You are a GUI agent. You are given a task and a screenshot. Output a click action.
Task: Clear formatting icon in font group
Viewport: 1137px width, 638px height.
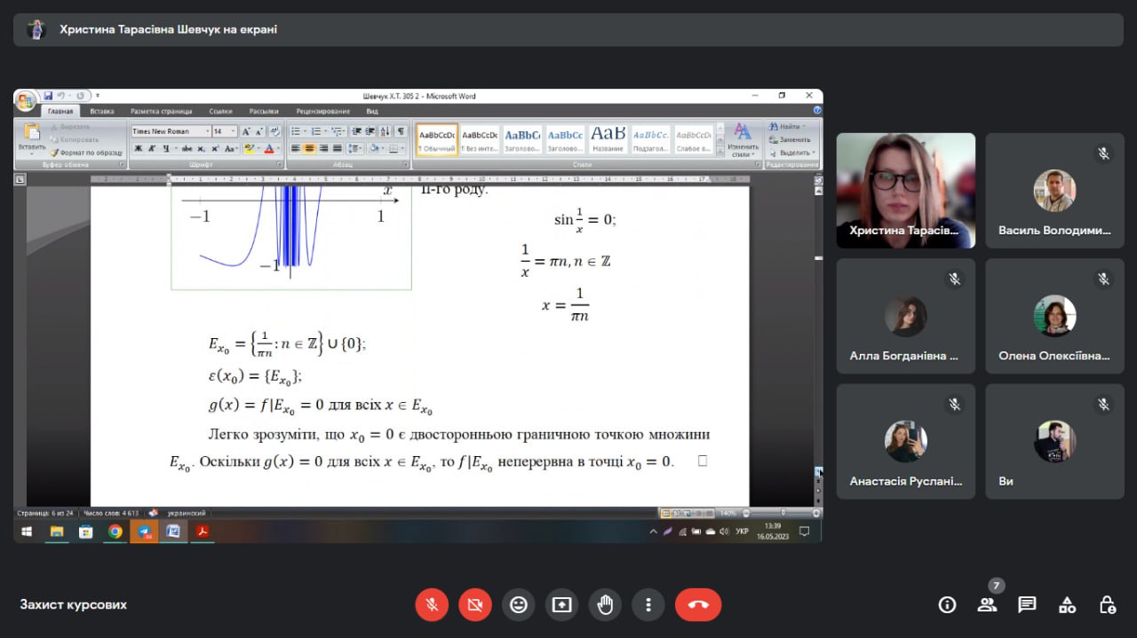[x=275, y=131]
